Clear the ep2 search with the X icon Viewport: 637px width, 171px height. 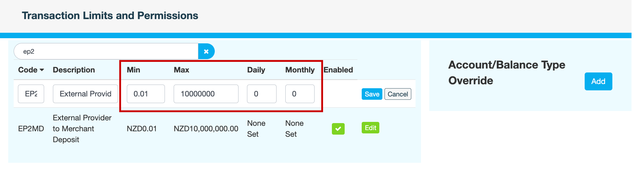click(x=206, y=52)
